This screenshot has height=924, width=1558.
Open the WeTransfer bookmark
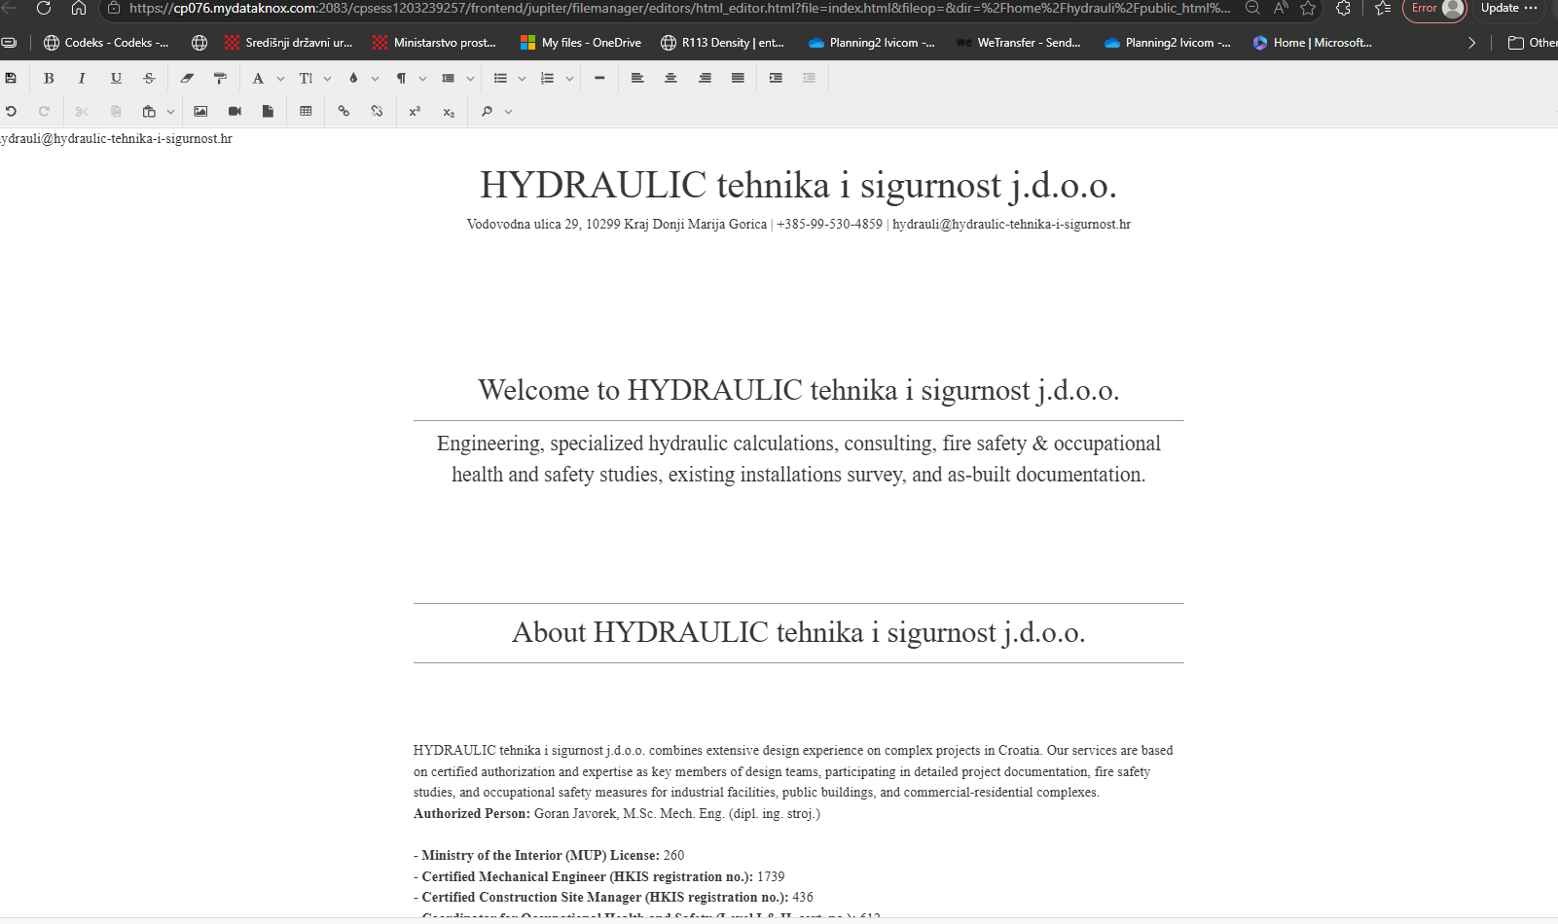[x=1019, y=43]
